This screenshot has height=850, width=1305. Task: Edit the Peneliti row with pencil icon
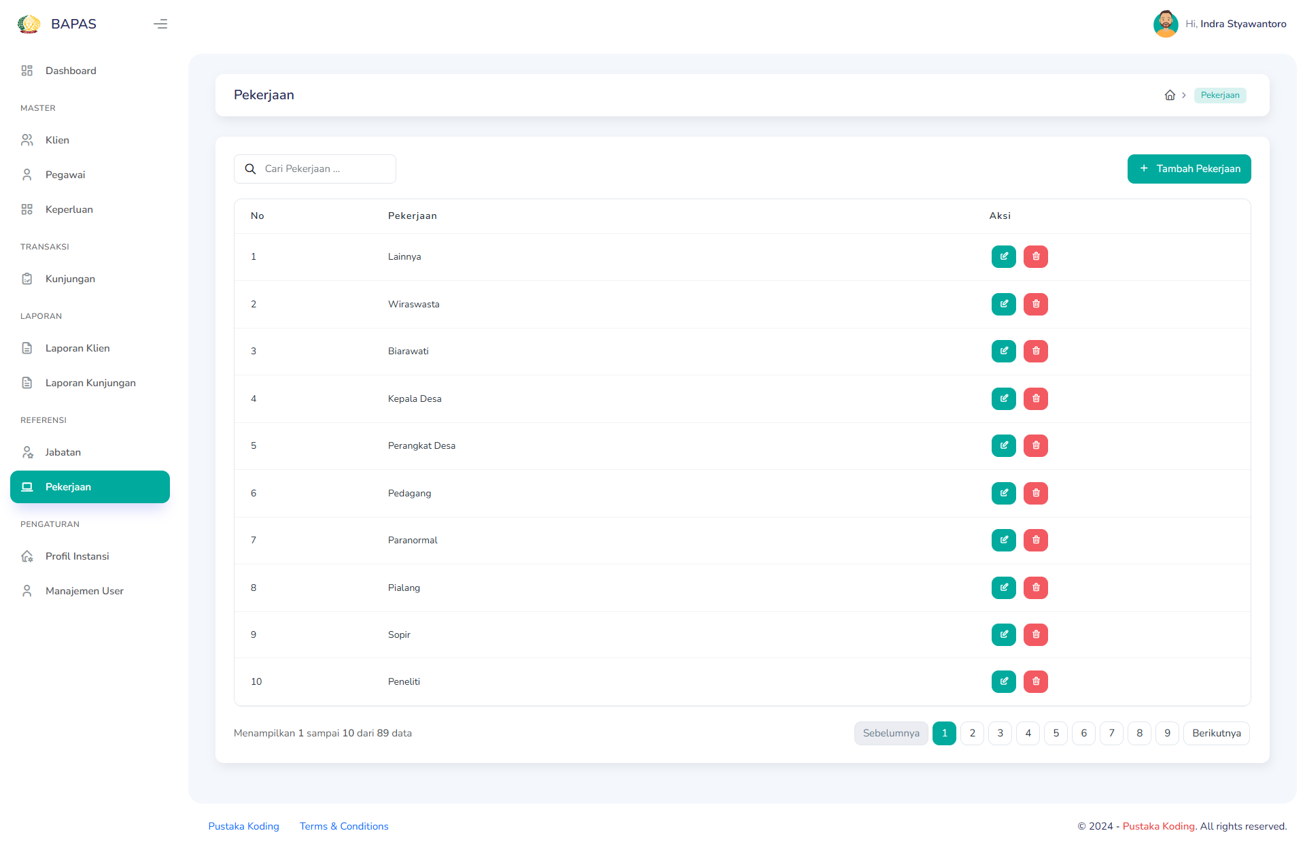pyautogui.click(x=1003, y=681)
